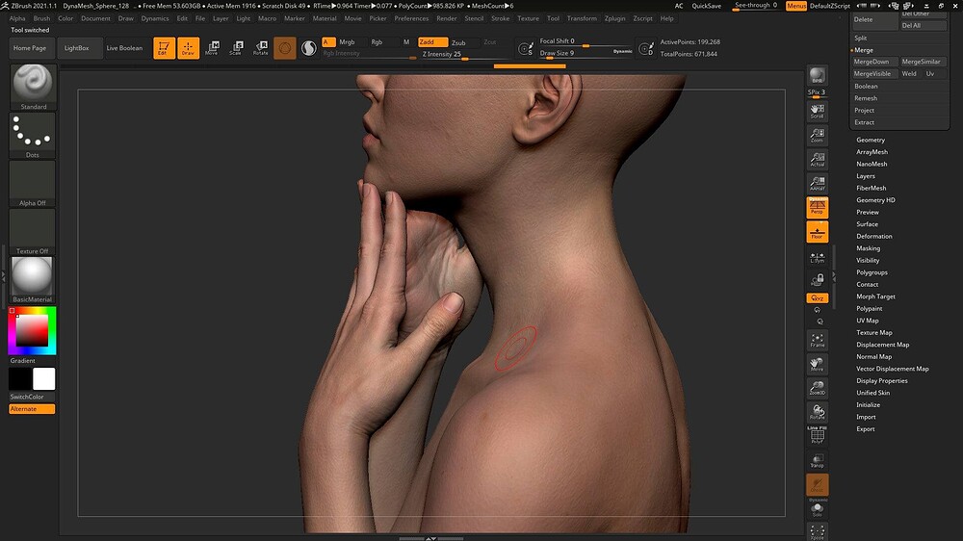Image resolution: width=963 pixels, height=541 pixels.
Task: Click the BPR render icon
Action: click(817, 75)
